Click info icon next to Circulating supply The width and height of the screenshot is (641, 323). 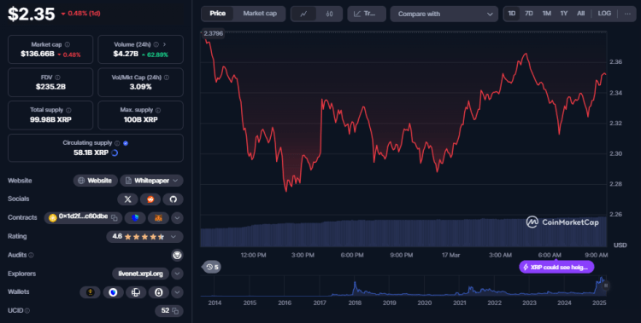point(117,143)
